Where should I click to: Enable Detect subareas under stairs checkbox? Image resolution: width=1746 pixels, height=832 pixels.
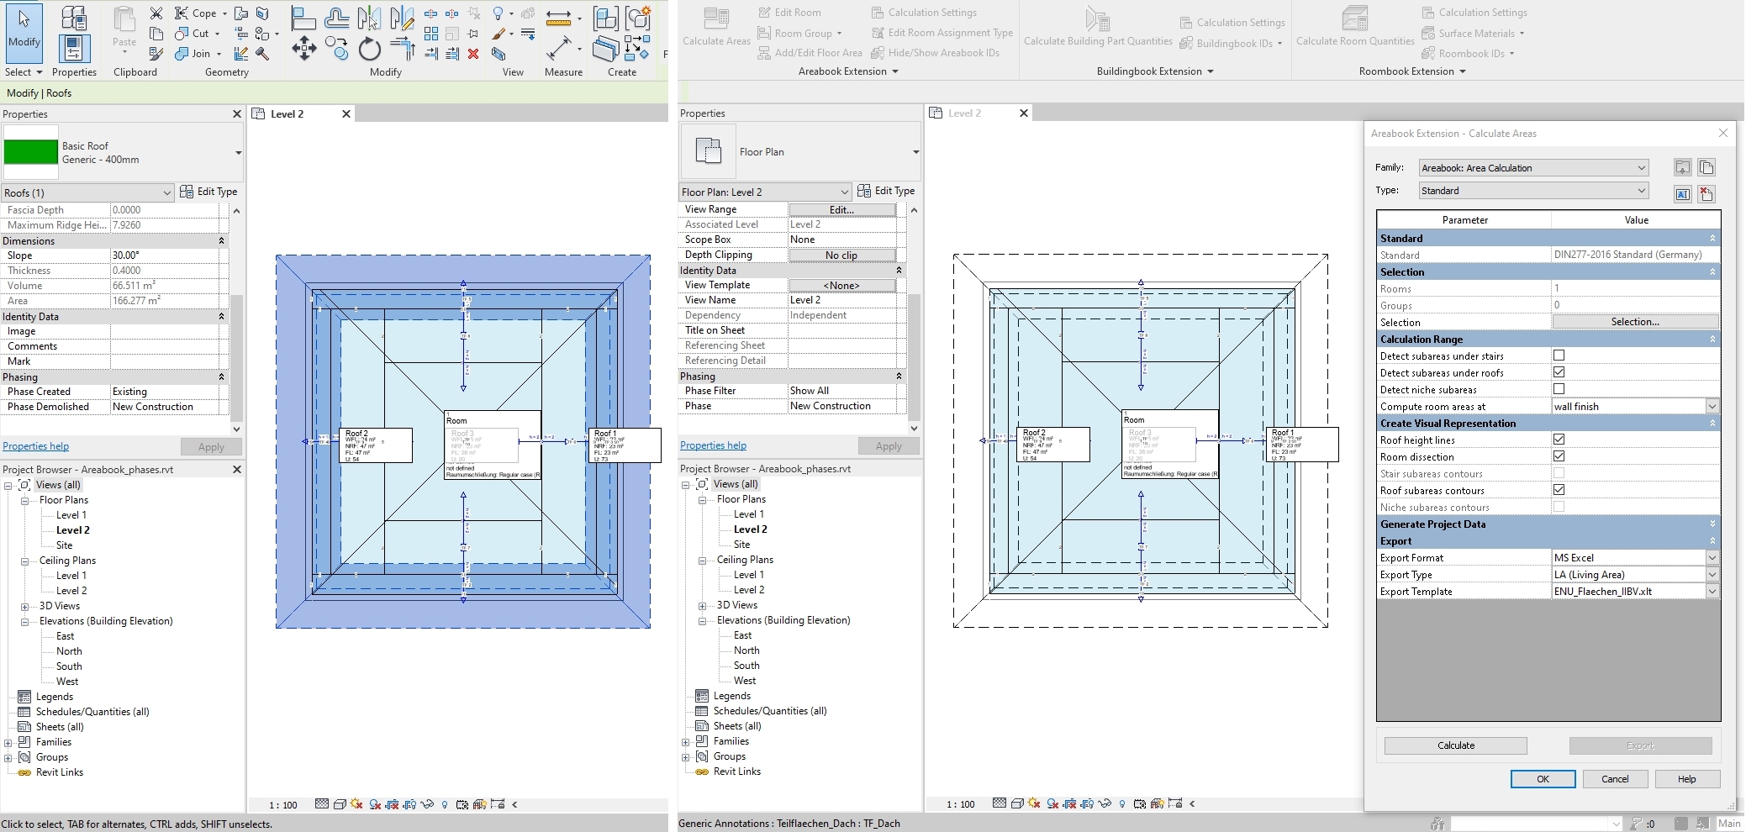[1559, 355]
